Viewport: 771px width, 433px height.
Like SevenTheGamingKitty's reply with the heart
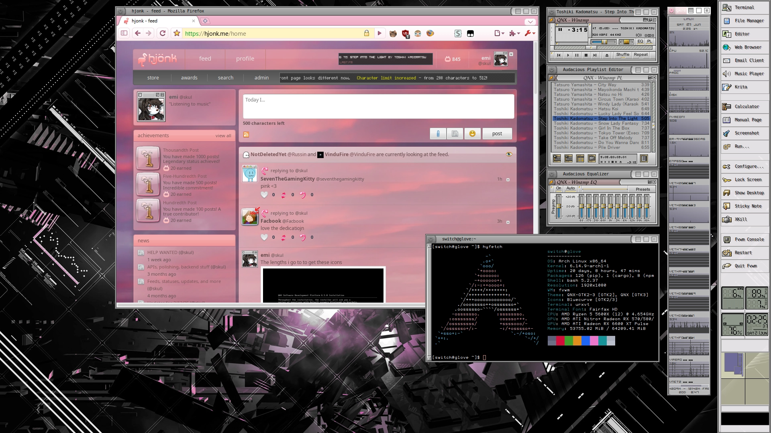coord(264,195)
